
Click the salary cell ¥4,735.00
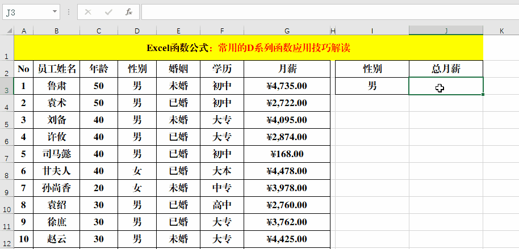point(287,86)
